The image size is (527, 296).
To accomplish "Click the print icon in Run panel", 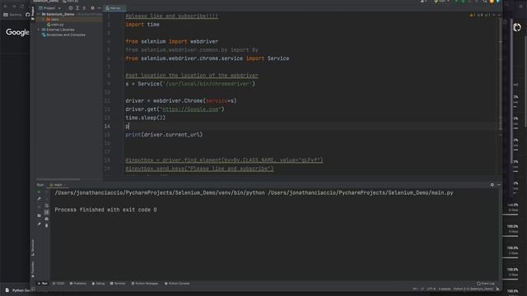I will point(46,219).
